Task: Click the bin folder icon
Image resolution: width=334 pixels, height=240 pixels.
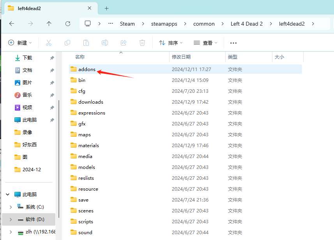Action: [x=74, y=80]
